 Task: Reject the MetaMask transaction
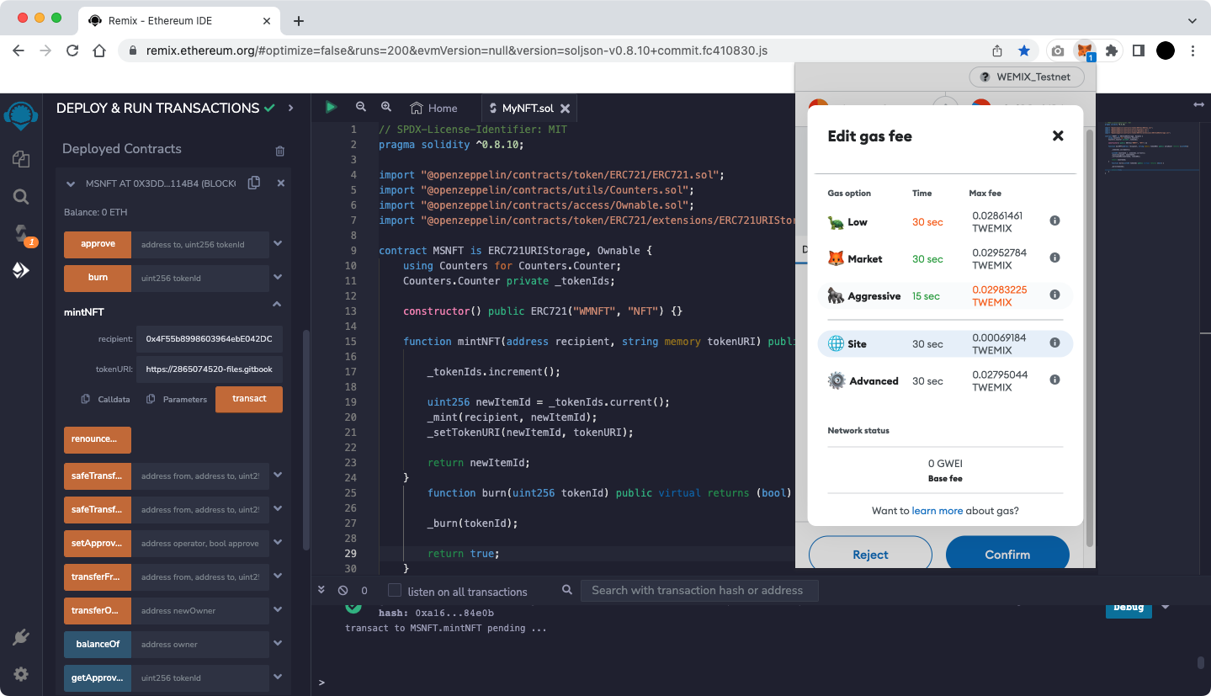click(x=870, y=554)
